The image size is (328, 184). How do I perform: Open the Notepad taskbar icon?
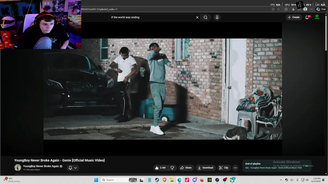149,180
